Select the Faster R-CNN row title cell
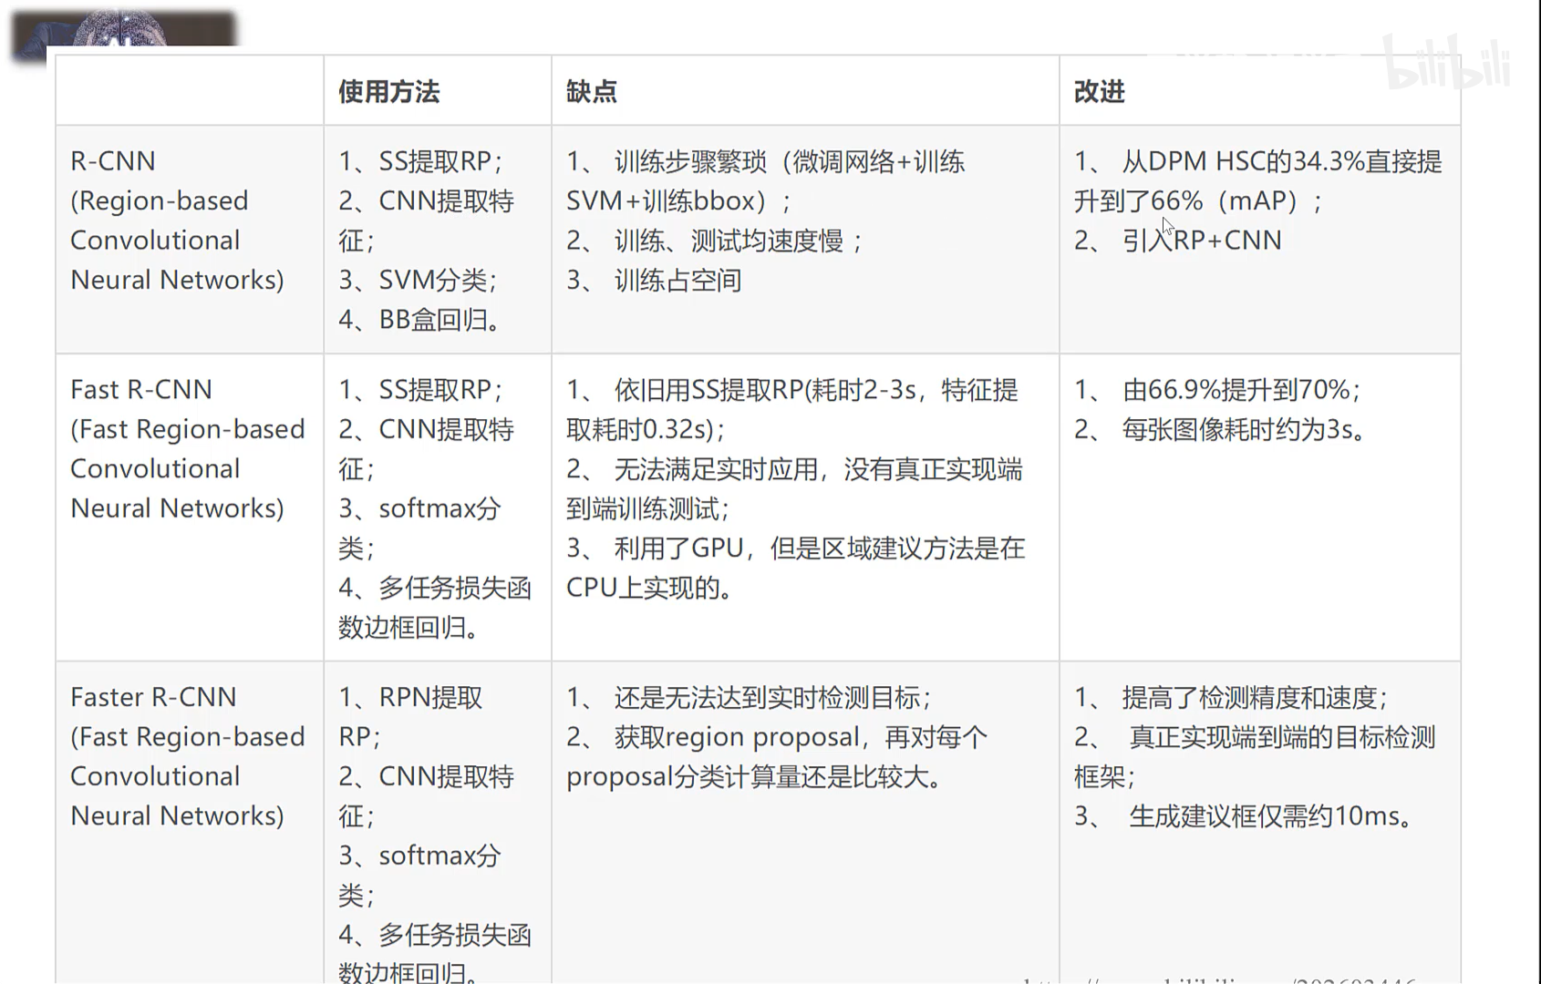Screen dimensions: 1541x984 tap(187, 756)
